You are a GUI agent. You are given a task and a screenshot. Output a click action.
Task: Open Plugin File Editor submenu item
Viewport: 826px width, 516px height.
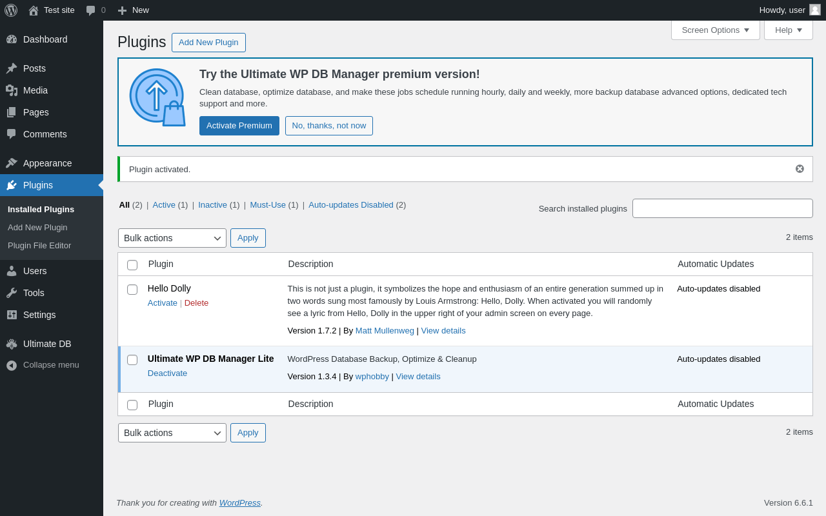click(x=39, y=246)
